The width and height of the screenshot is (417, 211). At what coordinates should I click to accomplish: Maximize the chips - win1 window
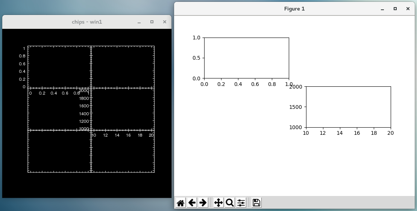pos(152,22)
